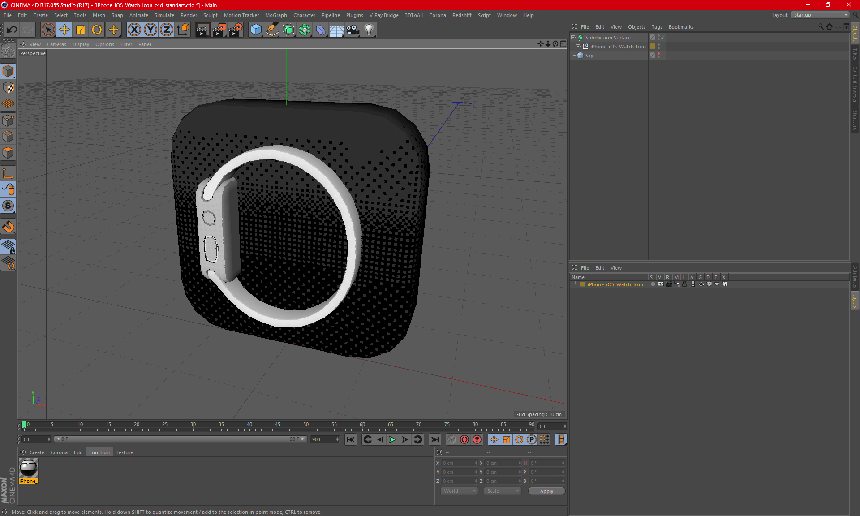
Task: Open Edit Render Settings icon
Action: coord(236,30)
